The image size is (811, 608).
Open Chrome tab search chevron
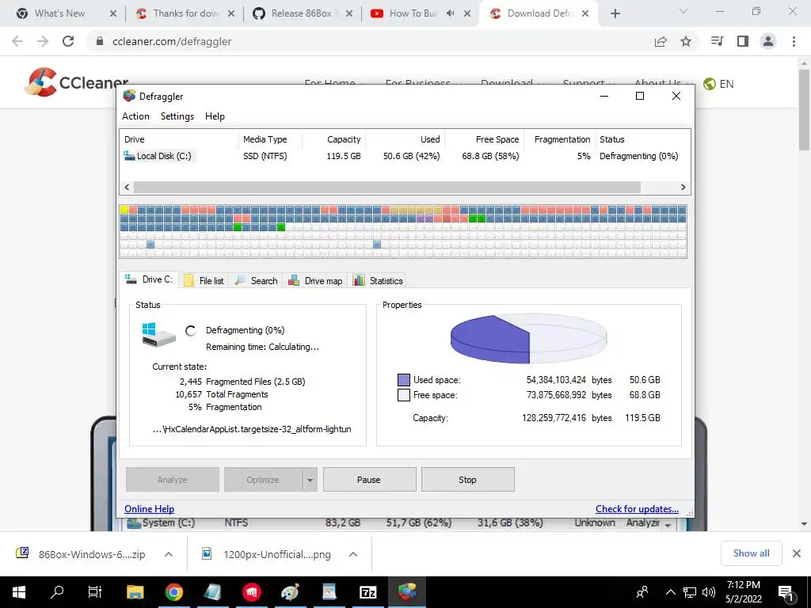click(683, 11)
